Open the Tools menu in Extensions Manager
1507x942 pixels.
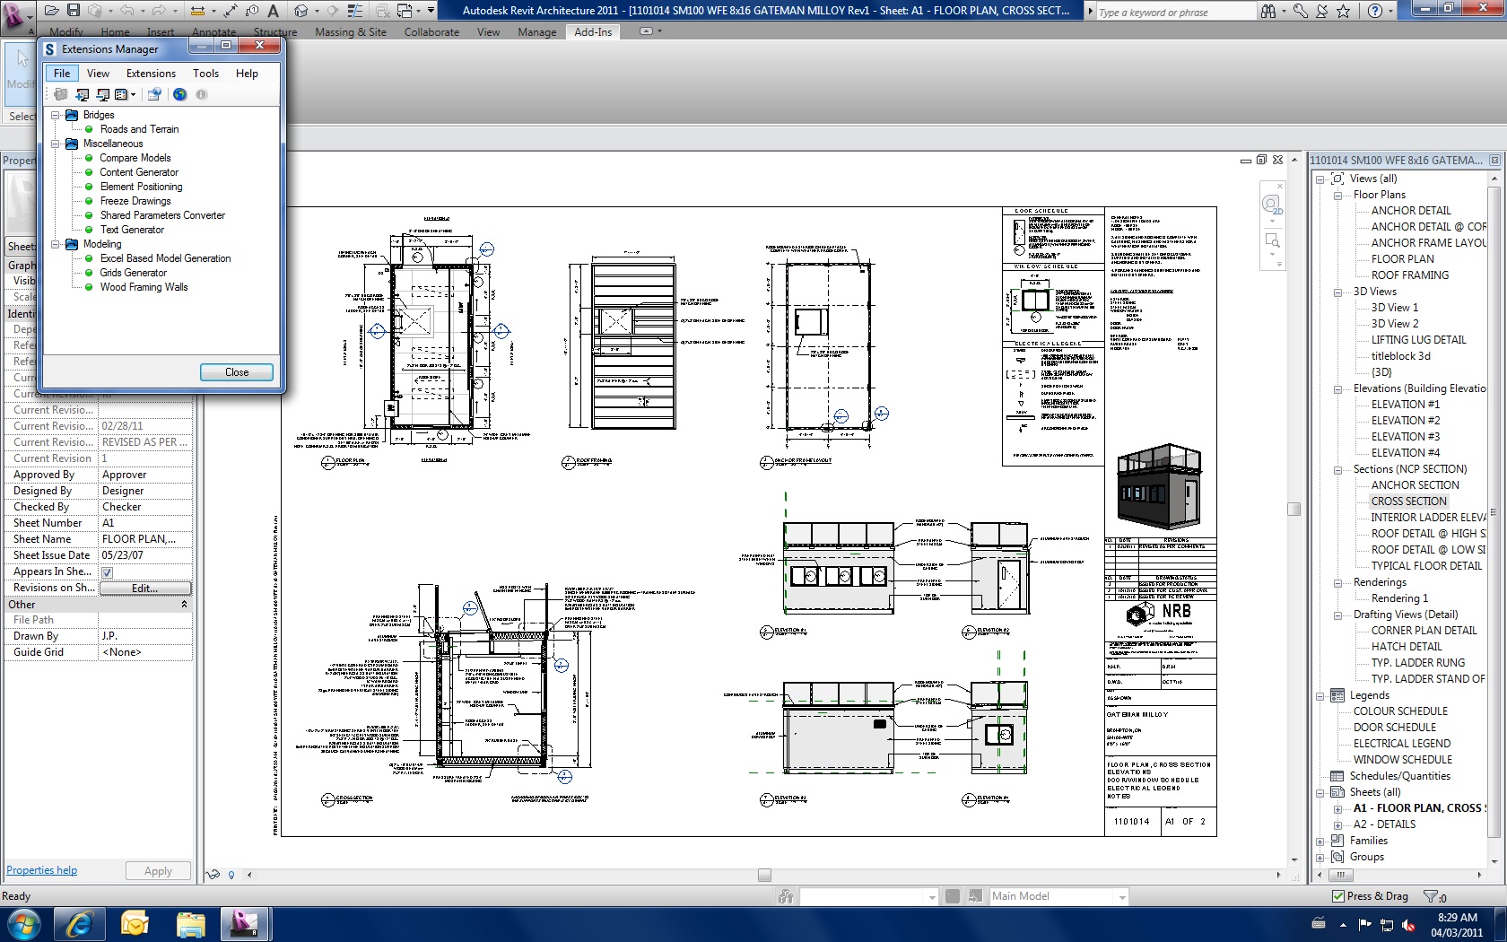point(205,74)
